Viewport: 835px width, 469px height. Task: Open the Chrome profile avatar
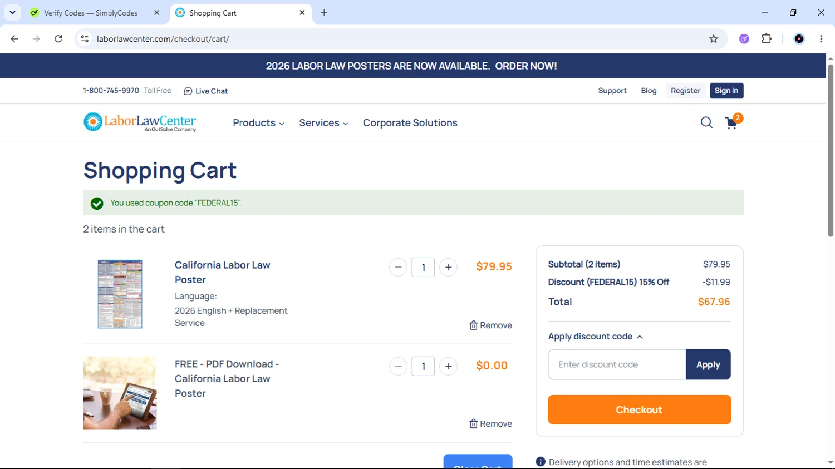[799, 39]
